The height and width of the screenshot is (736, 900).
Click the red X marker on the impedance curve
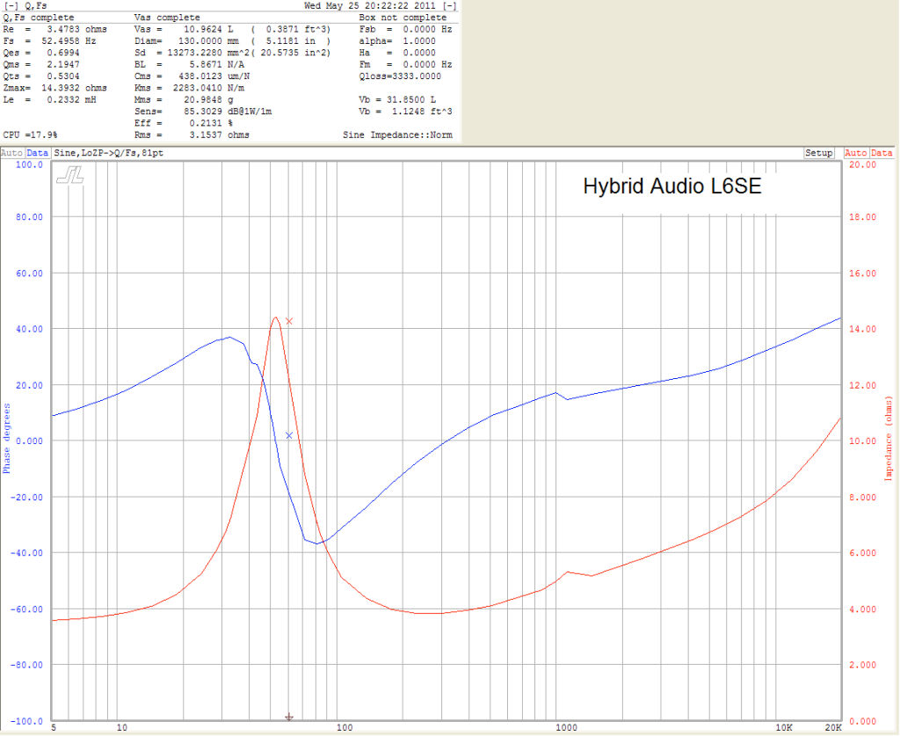[x=289, y=321]
